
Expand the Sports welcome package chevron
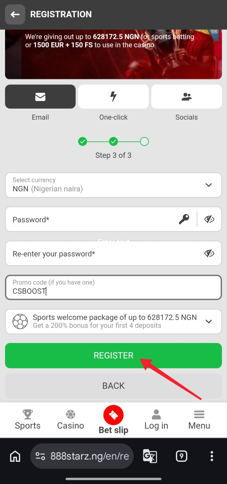coord(208,322)
